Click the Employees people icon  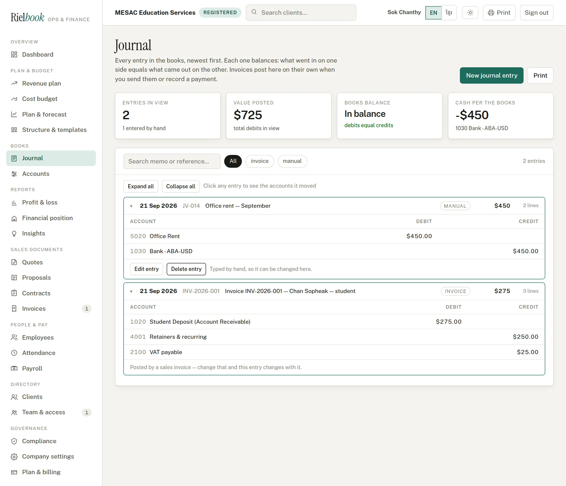click(x=14, y=338)
